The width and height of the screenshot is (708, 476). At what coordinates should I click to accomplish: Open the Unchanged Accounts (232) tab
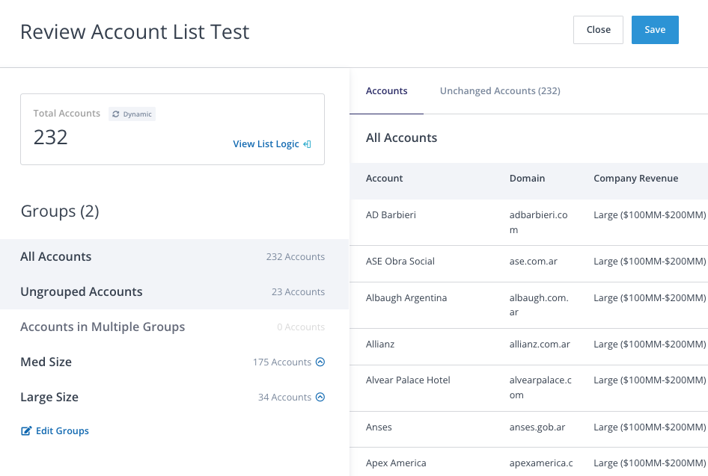(500, 91)
